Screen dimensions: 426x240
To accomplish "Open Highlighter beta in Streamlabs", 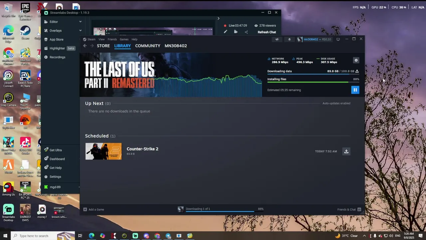I will [x=59, y=48].
